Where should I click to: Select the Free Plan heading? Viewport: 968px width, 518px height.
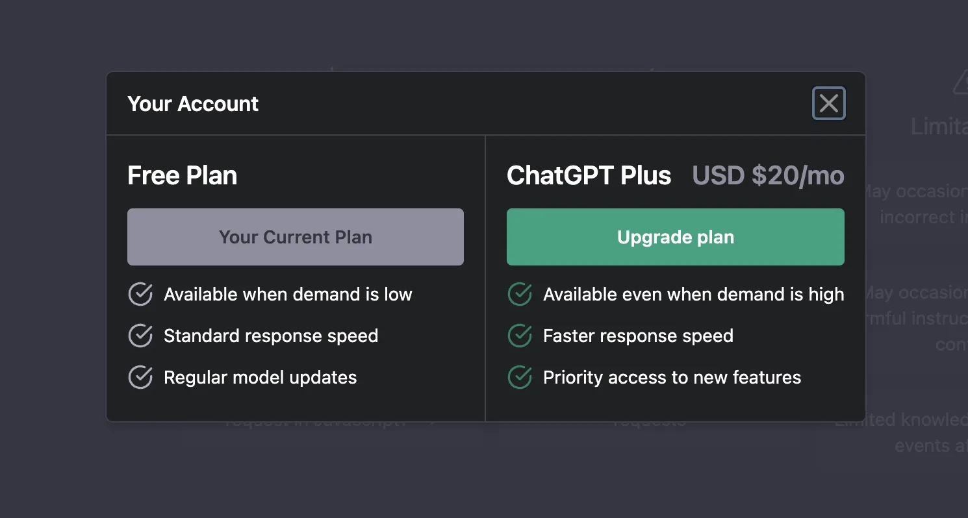point(182,175)
